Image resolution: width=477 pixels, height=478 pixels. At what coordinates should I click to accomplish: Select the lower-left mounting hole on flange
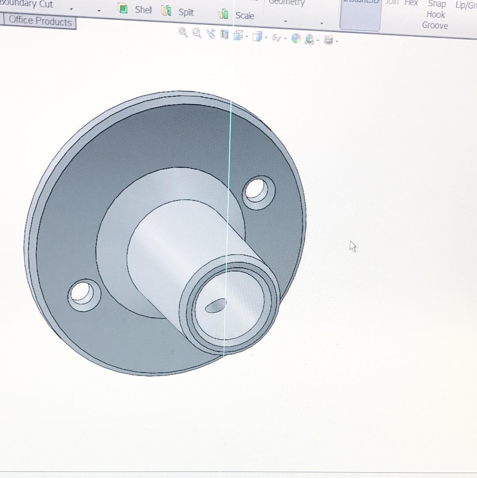click(x=84, y=295)
